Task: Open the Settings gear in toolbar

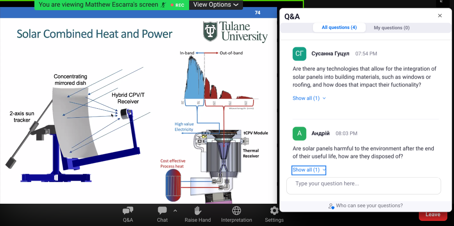Action: (x=274, y=214)
